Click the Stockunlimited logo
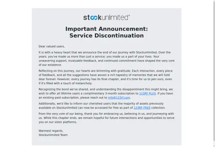Screen dimensions: 215x147 pyautogui.click(x=107, y=17)
